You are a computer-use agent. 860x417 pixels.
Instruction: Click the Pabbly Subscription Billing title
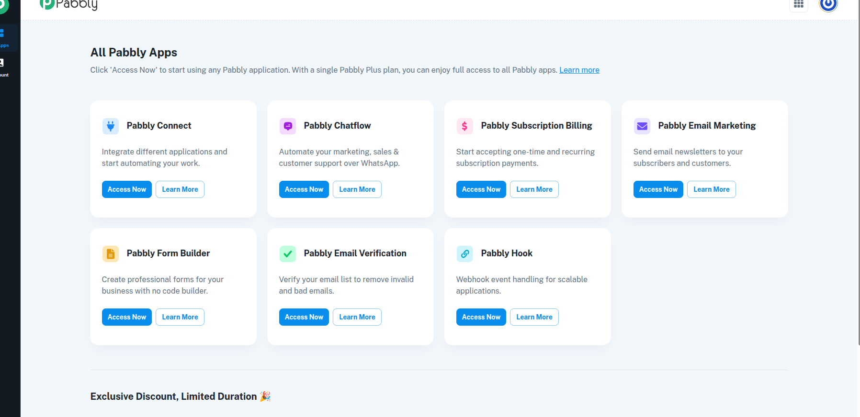click(536, 126)
